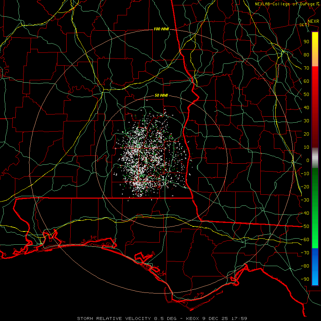This screenshot has height=321, width=321.
Task: Click the 60 value on velocity scale
Action: 306,81
